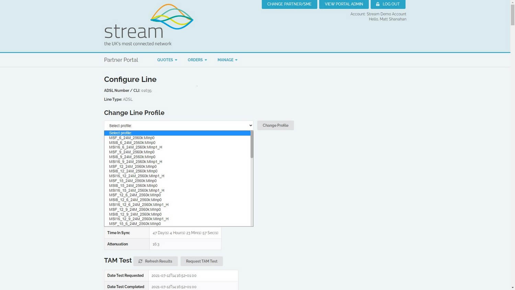Screen dimensions: 515x290
Task: Expand the Orders menu
Action: pos(197,60)
